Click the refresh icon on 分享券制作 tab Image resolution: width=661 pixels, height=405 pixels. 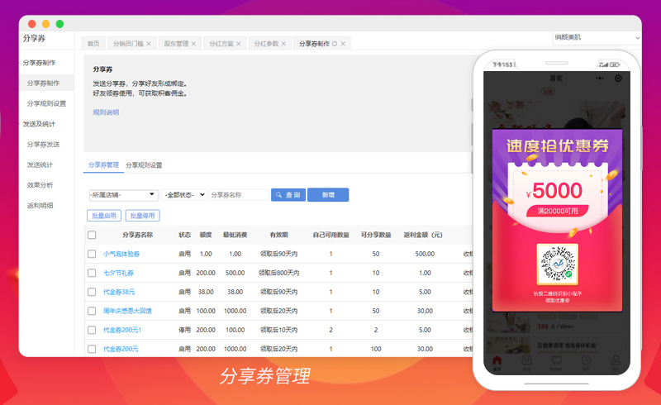[x=334, y=43]
